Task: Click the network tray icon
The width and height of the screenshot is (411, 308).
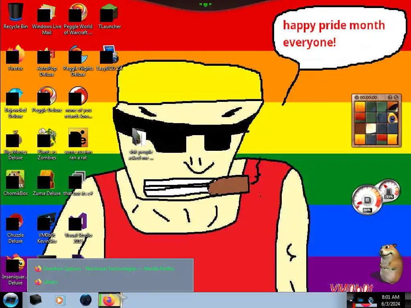Action: 361,300
